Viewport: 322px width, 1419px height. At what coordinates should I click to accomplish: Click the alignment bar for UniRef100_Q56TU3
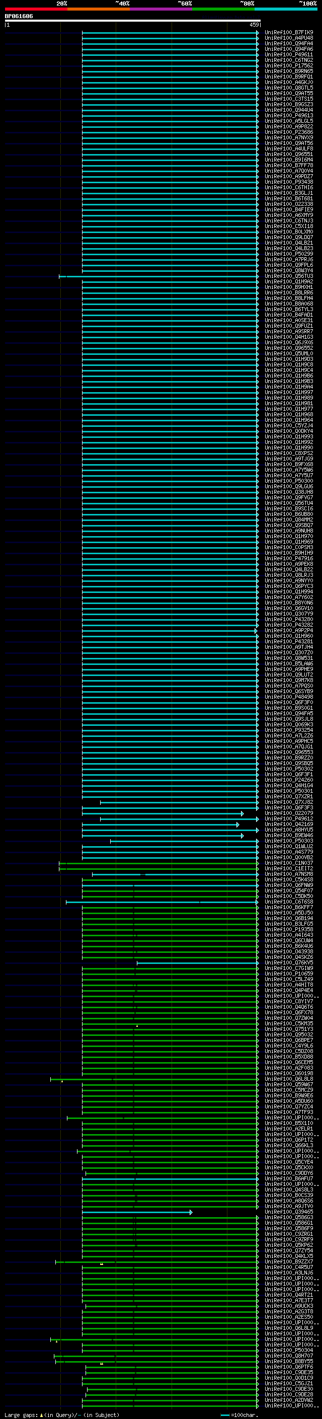pos(158,276)
